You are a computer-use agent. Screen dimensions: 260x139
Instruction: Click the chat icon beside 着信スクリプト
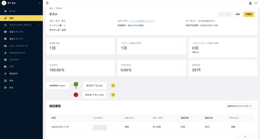coord(5,39)
